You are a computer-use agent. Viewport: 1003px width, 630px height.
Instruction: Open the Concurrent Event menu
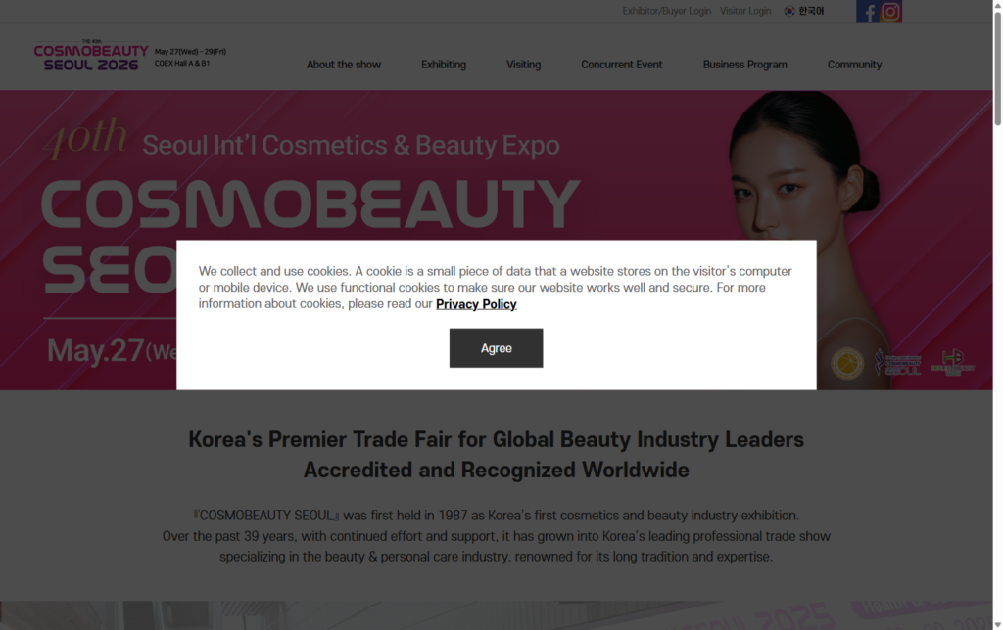click(x=621, y=65)
